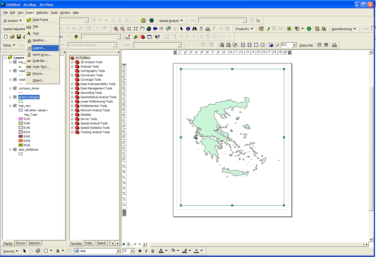Open the Editor dropdown menu

pyautogui.click(x=9, y=45)
